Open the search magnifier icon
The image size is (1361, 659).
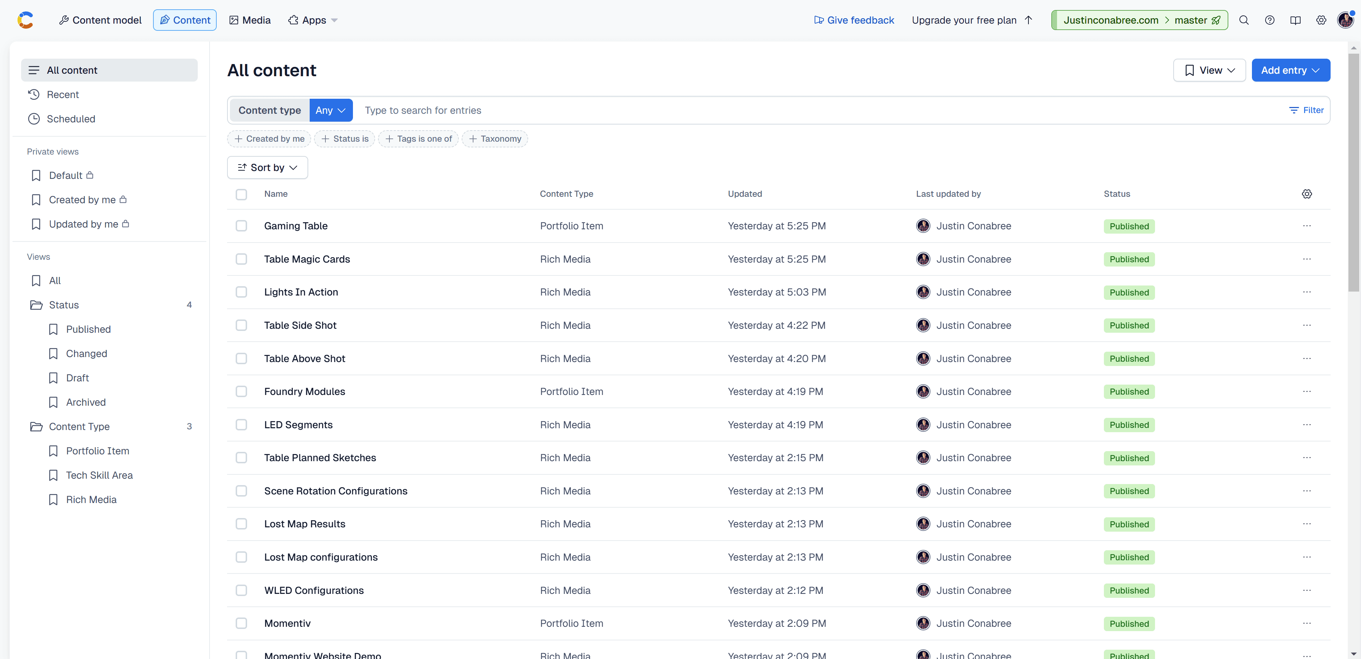pyautogui.click(x=1244, y=20)
